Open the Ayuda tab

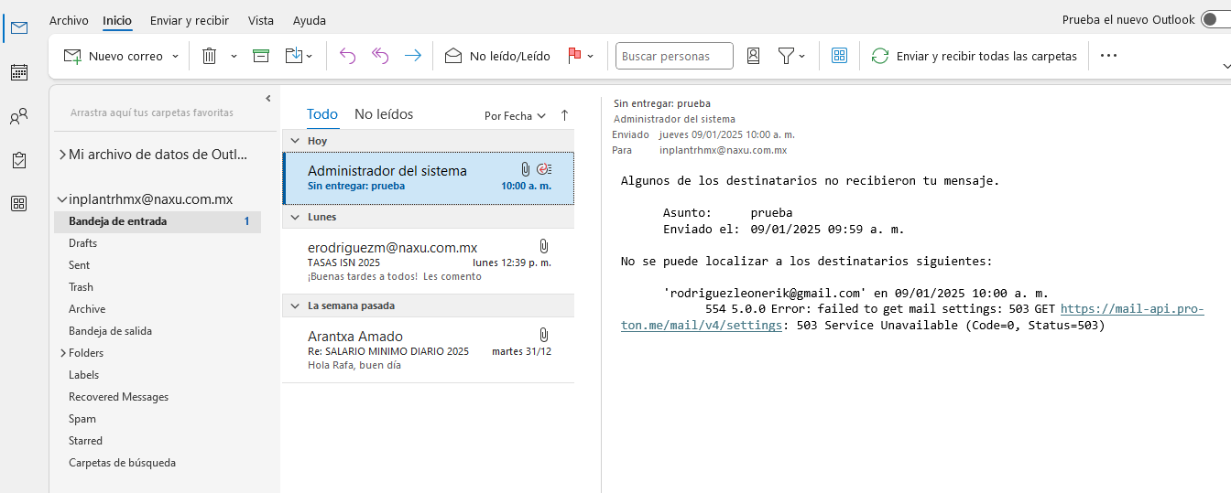click(310, 20)
